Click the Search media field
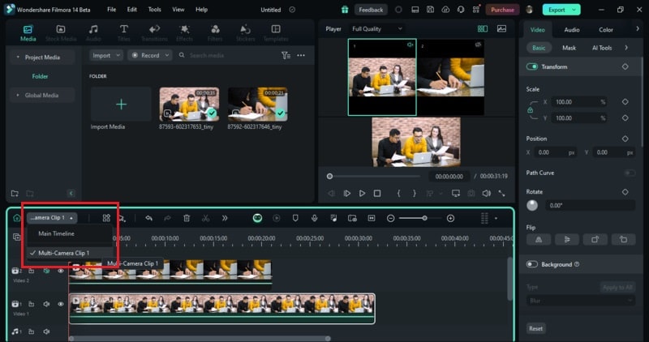This screenshot has height=342, width=649. click(230, 55)
